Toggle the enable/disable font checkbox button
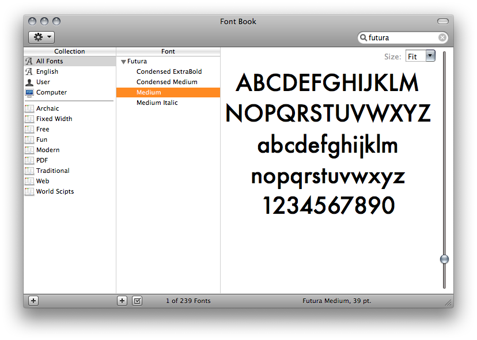Image resolution: width=477 pixels, height=340 pixels. pos(137,301)
